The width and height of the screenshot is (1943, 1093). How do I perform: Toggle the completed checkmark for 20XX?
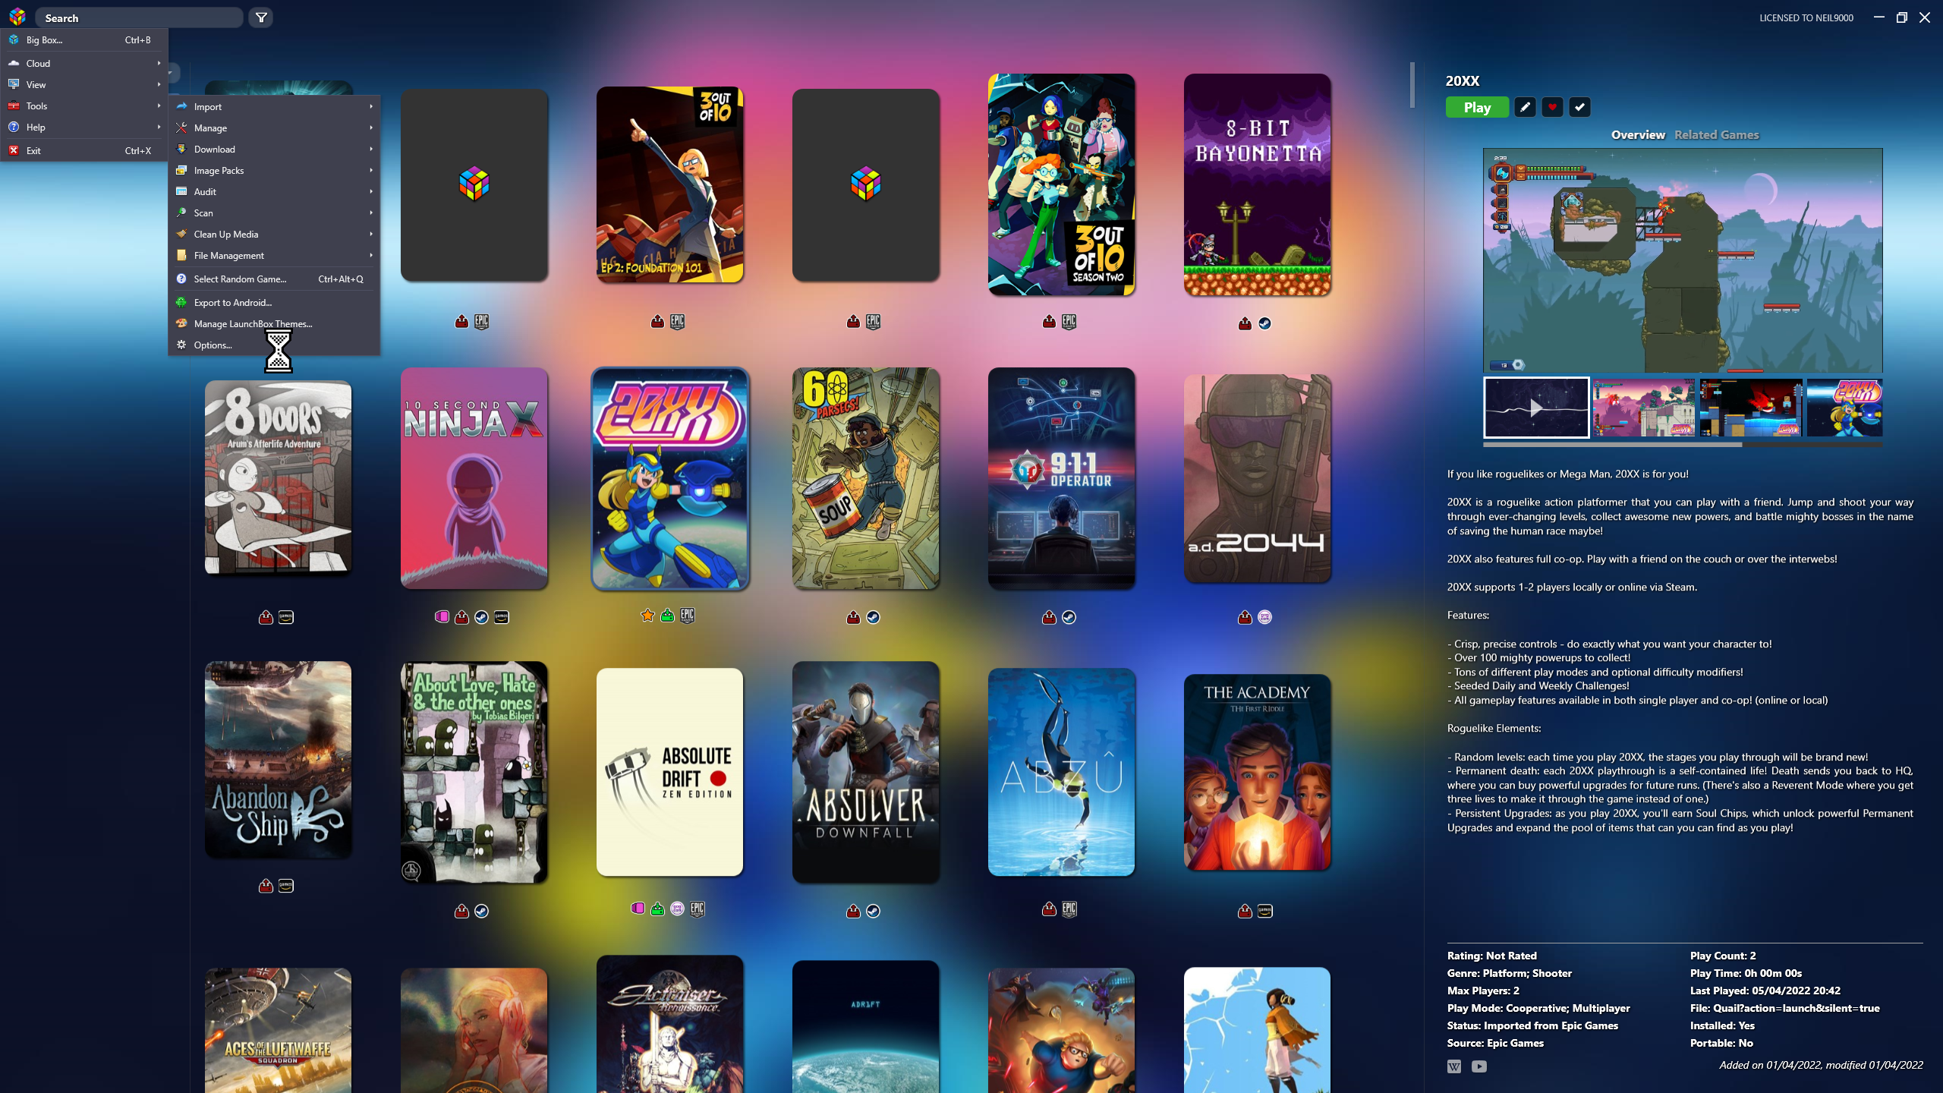pos(1579,107)
